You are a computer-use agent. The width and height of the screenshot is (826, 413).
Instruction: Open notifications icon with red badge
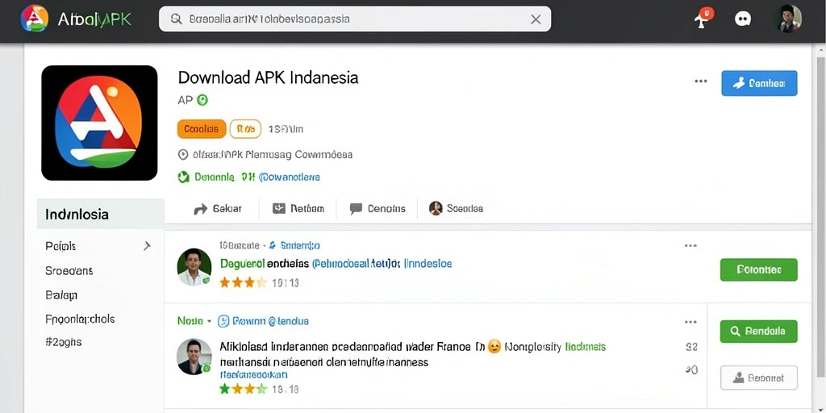coord(703,19)
